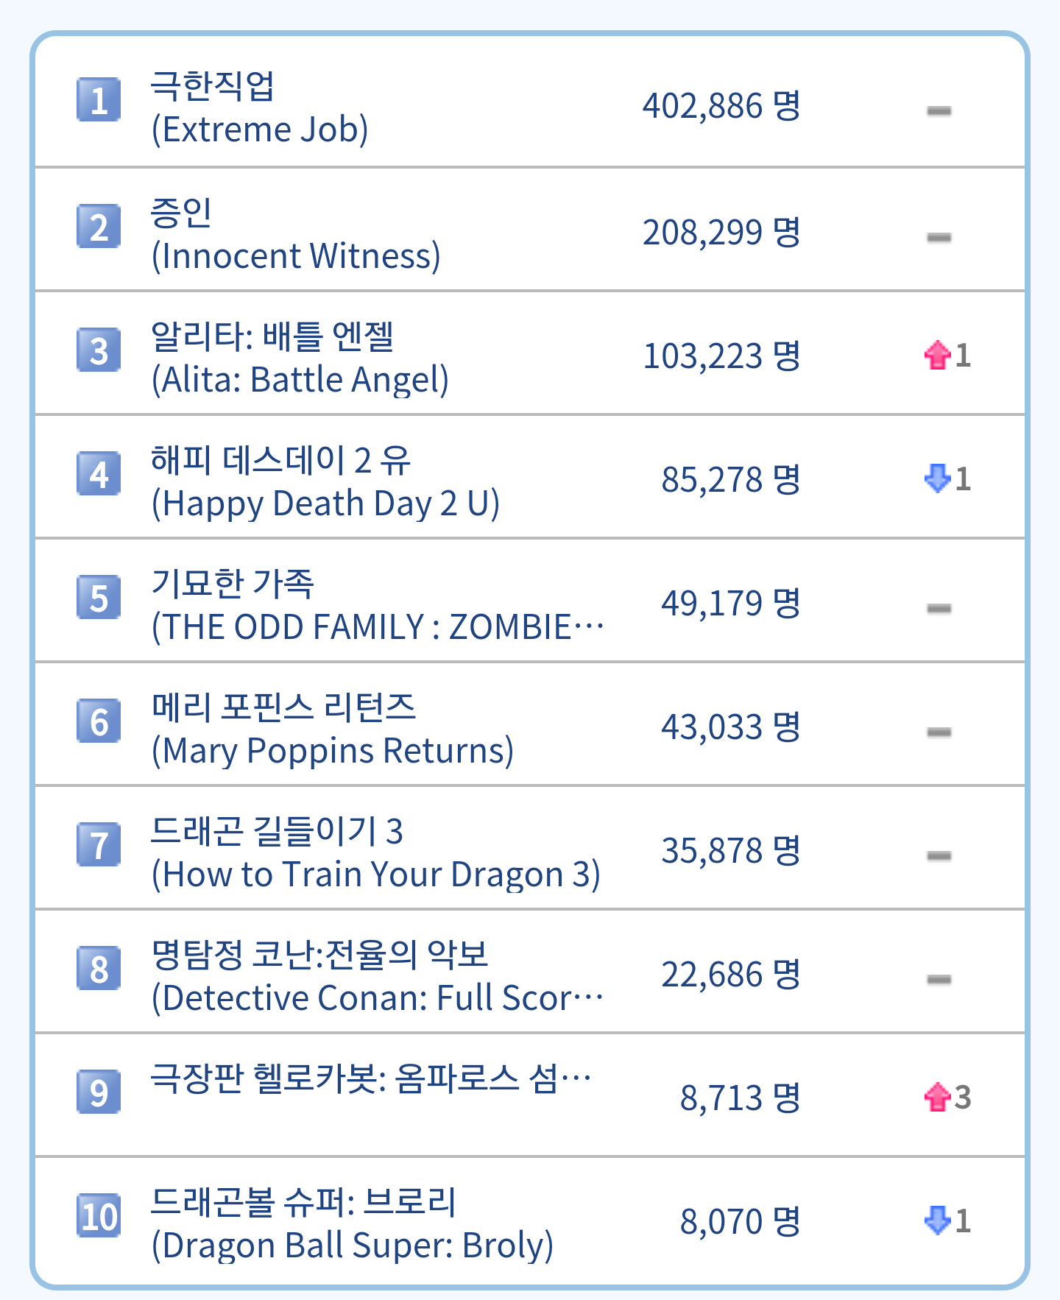
Task: Open Happy Death Day 2 U entry
Action: coord(324,481)
